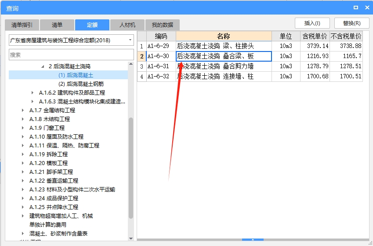
Task: Switch to the 清单指引 tab
Action: [x=22, y=25]
